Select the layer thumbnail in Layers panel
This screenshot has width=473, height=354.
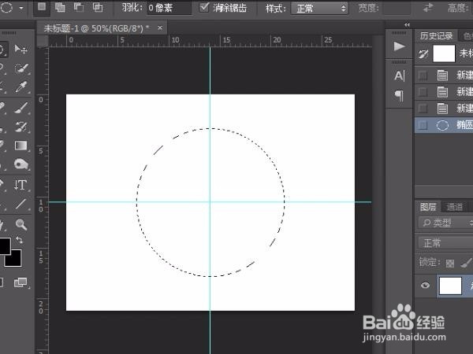pyautogui.click(x=450, y=286)
